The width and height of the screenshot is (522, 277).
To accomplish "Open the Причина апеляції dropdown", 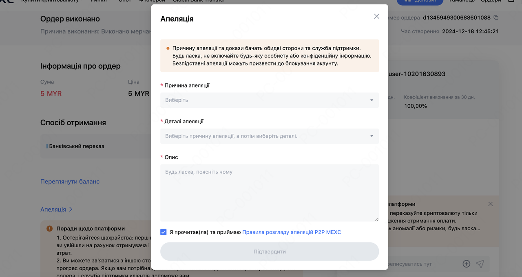I will [269, 100].
